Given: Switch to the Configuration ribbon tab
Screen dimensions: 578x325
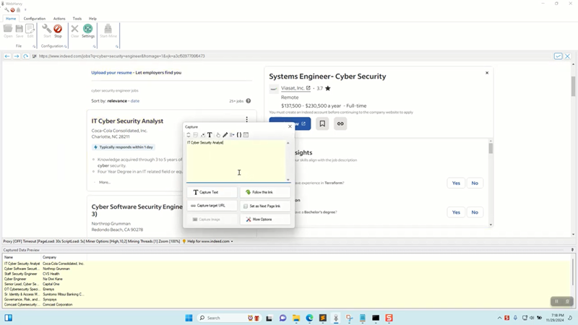Looking at the screenshot, I should pos(35,19).
